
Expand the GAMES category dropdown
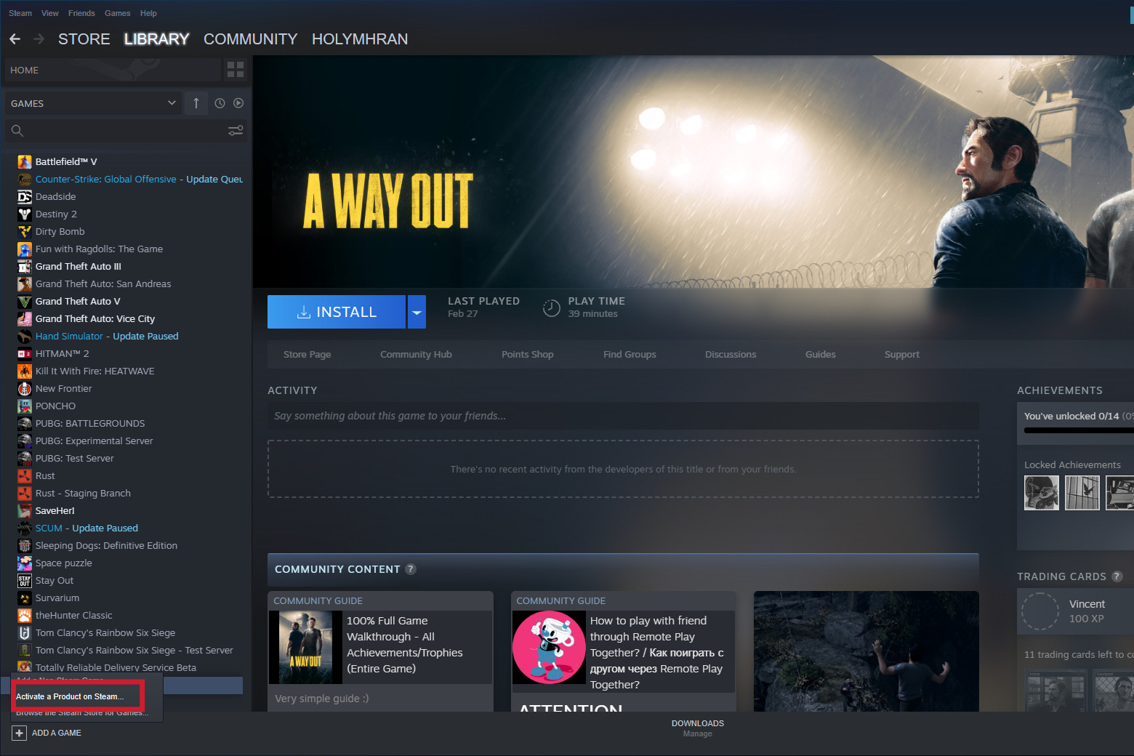[x=172, y=103]
